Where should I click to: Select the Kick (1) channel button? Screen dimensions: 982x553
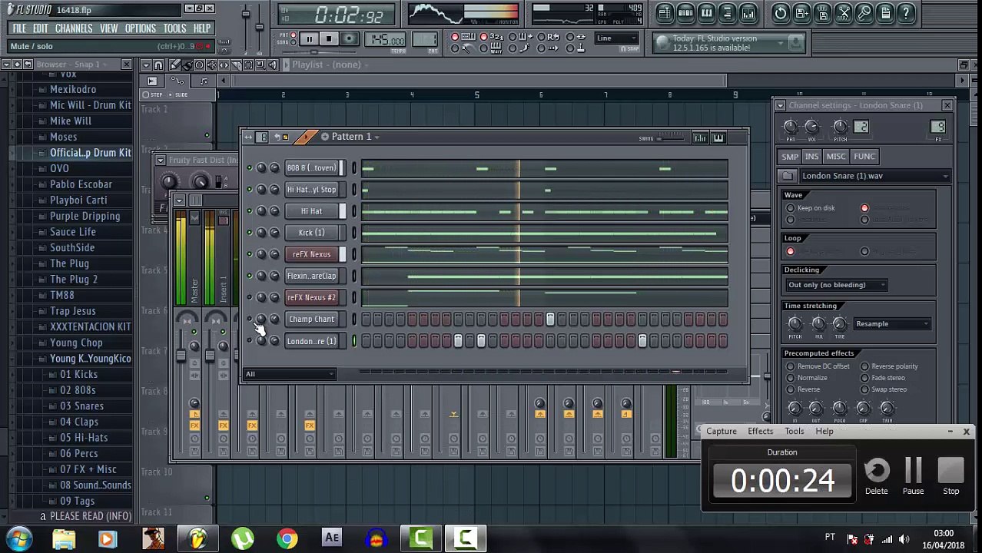click(311, 233)
